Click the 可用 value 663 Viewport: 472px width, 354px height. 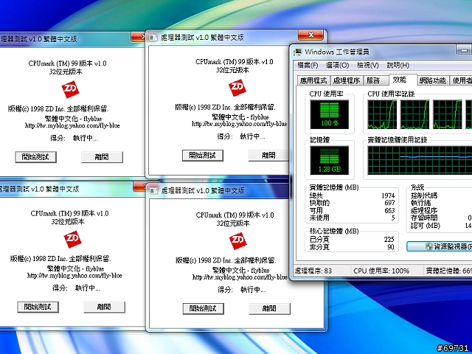pyautogui.click(x=389, y=210)
